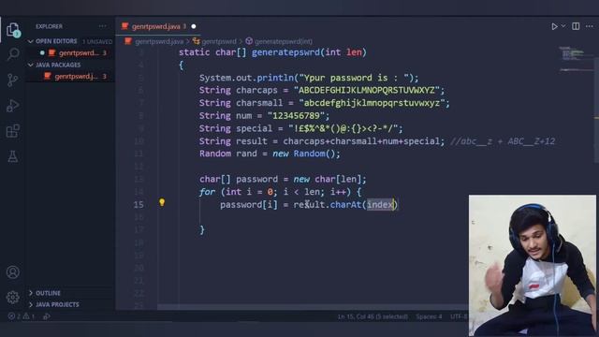This screenshot has height=337, width=599.
Task: Open Explorer panel more actions ellipsis
Action: click(102, 26)
